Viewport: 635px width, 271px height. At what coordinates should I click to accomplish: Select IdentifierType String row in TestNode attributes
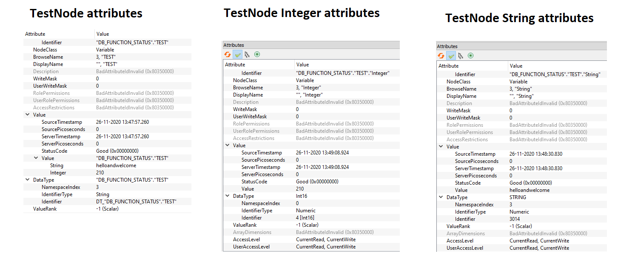107,194
